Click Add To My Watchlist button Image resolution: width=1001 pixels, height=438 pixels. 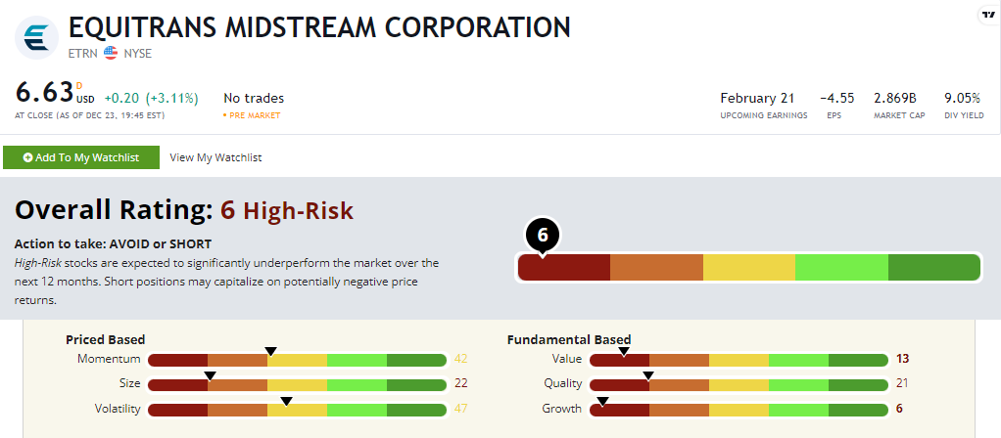coord(81,157)
